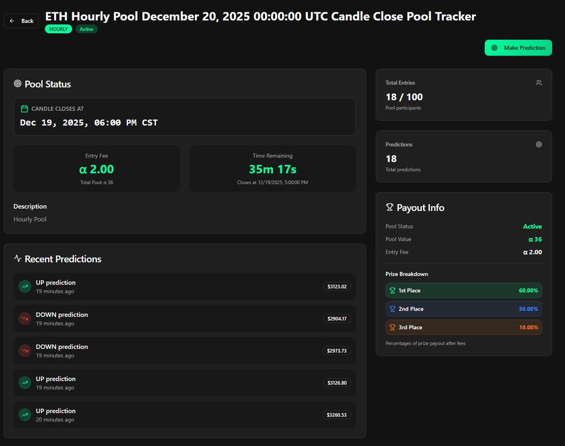Click the Total Entries participants icon
The width and height of the screenshot is (565, 446).
point(539,82)
